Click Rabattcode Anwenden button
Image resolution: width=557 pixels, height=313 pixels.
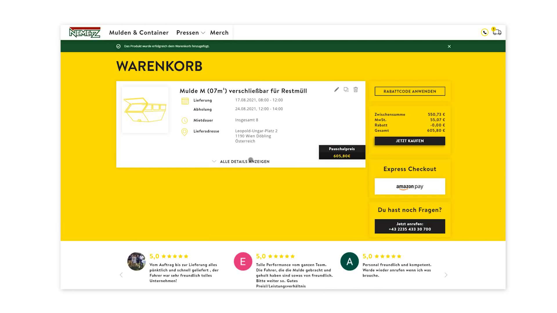(x=410, y=91)
